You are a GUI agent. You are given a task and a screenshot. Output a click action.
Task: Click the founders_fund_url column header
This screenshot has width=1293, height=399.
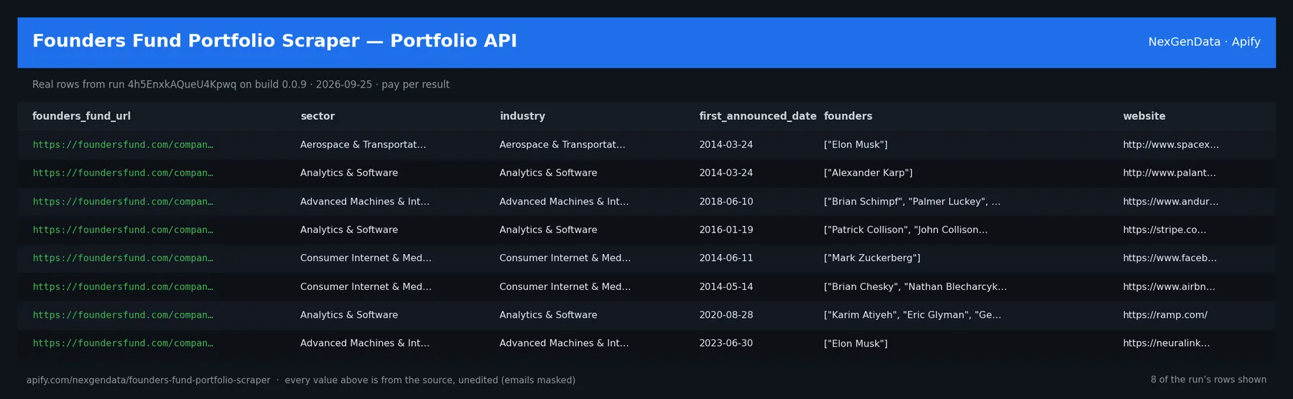click(x=81, y=116)
